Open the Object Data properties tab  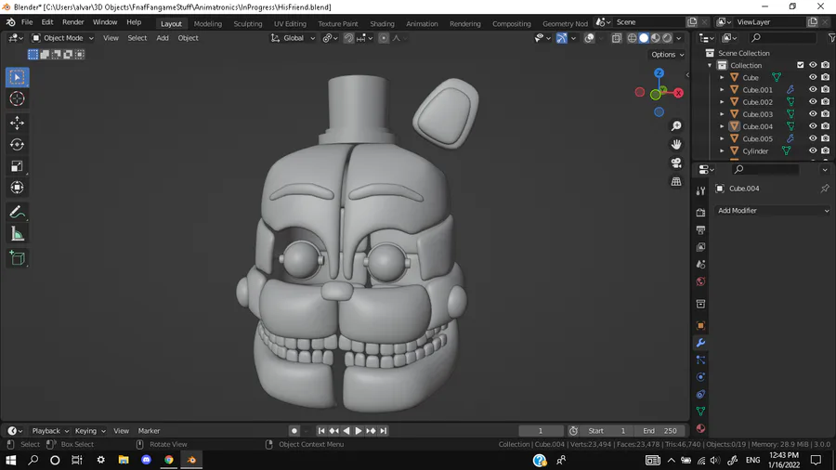click(x=700, y=411)
